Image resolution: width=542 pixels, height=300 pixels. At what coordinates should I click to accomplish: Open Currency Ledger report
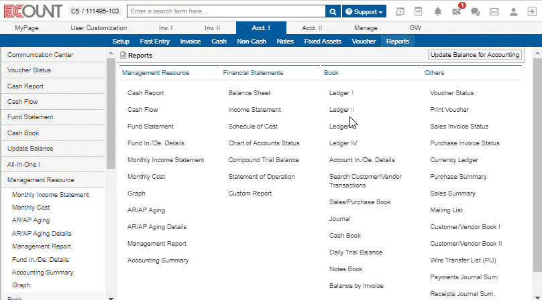(x=454, y=160)
